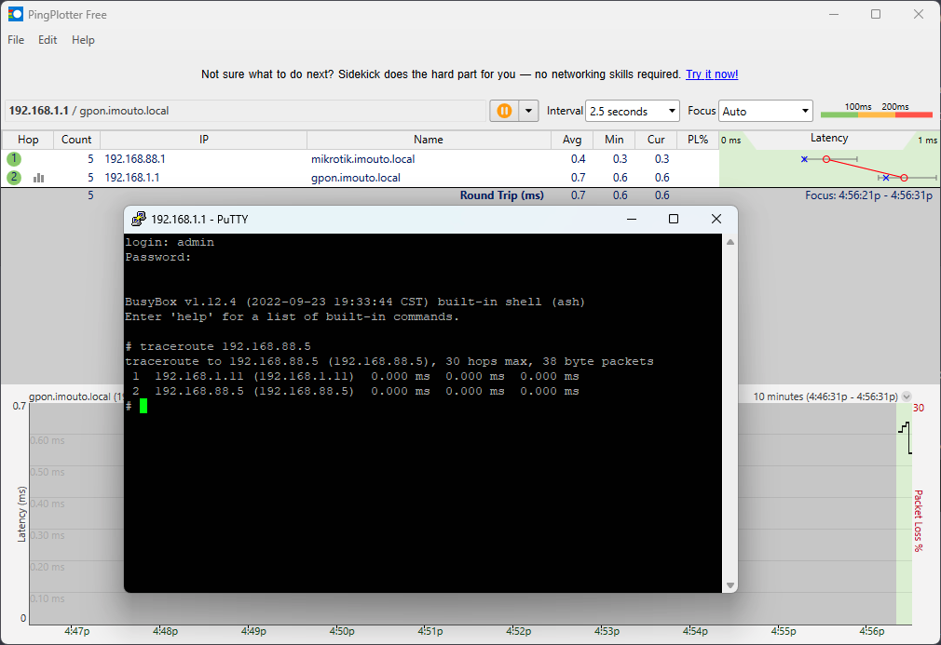Viewport: 941px width, 645px height.
Task: Click the hop 2 green circle icon
Action: point(14,178)
